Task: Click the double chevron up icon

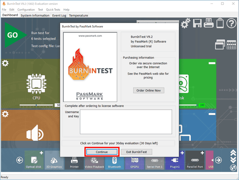Action: click(233, 153)
